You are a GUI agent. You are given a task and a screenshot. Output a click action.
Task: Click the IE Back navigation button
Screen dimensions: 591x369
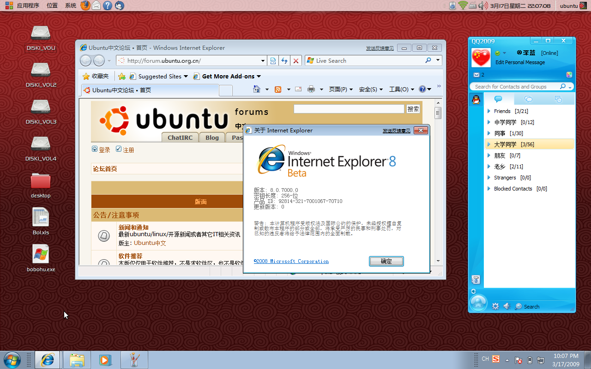pos(86,60)
